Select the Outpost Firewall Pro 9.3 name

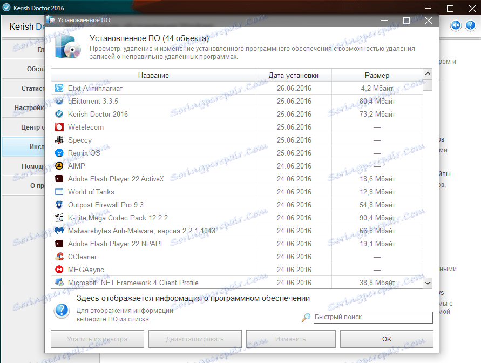(105, 205)
